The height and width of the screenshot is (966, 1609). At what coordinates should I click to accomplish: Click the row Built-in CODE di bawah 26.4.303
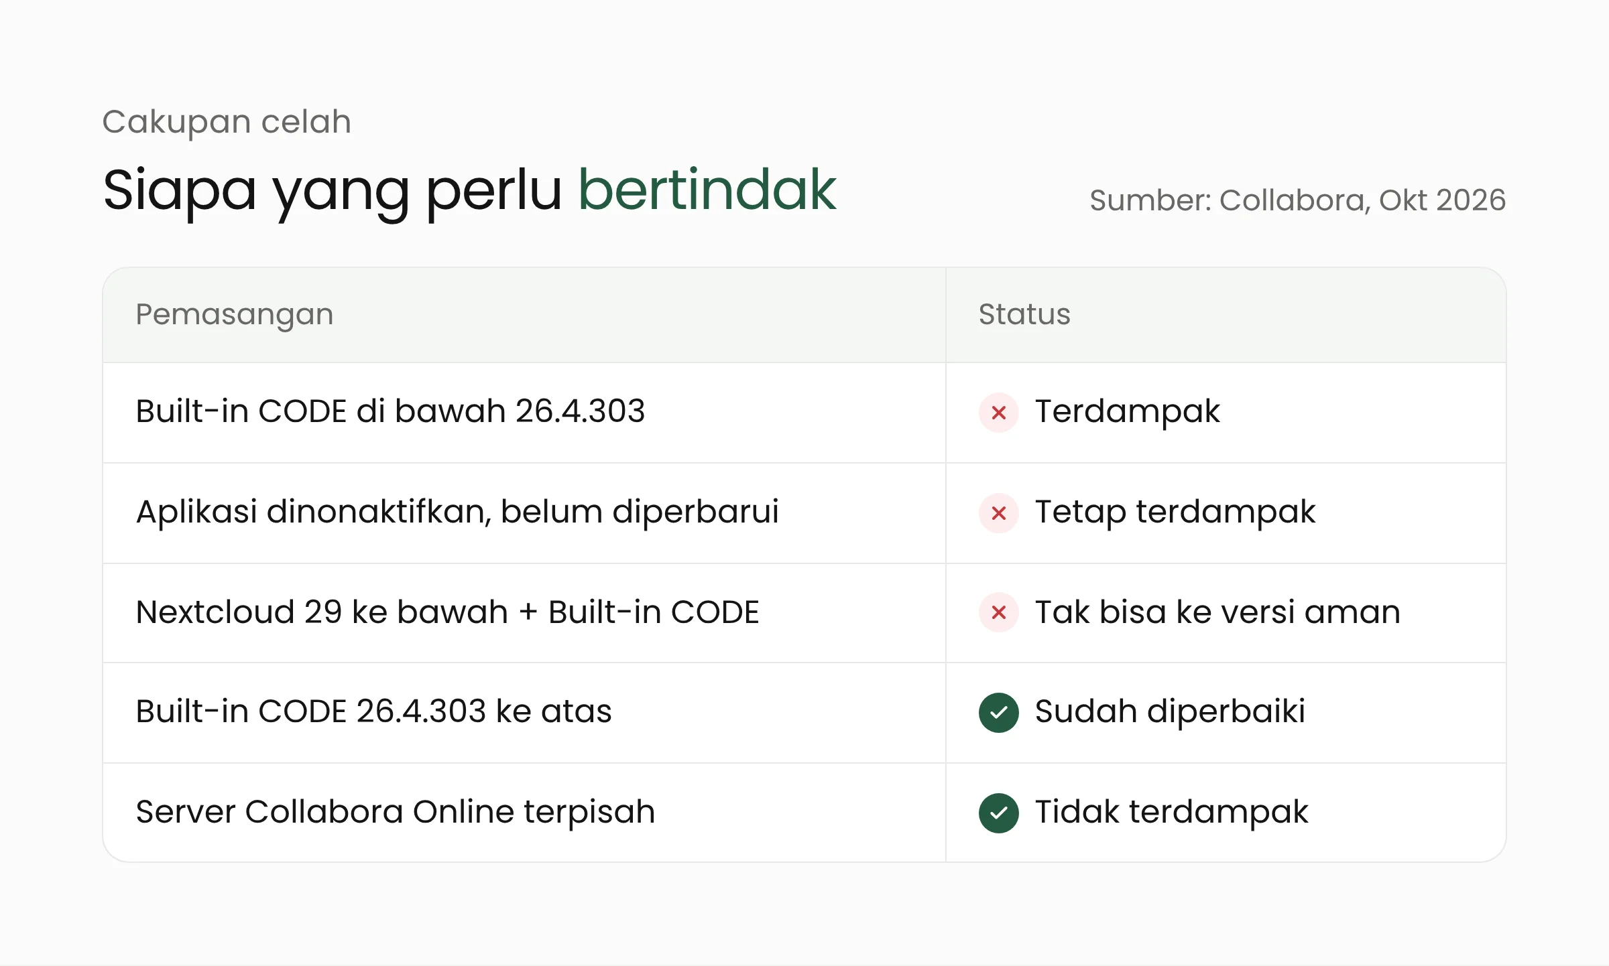804,413
